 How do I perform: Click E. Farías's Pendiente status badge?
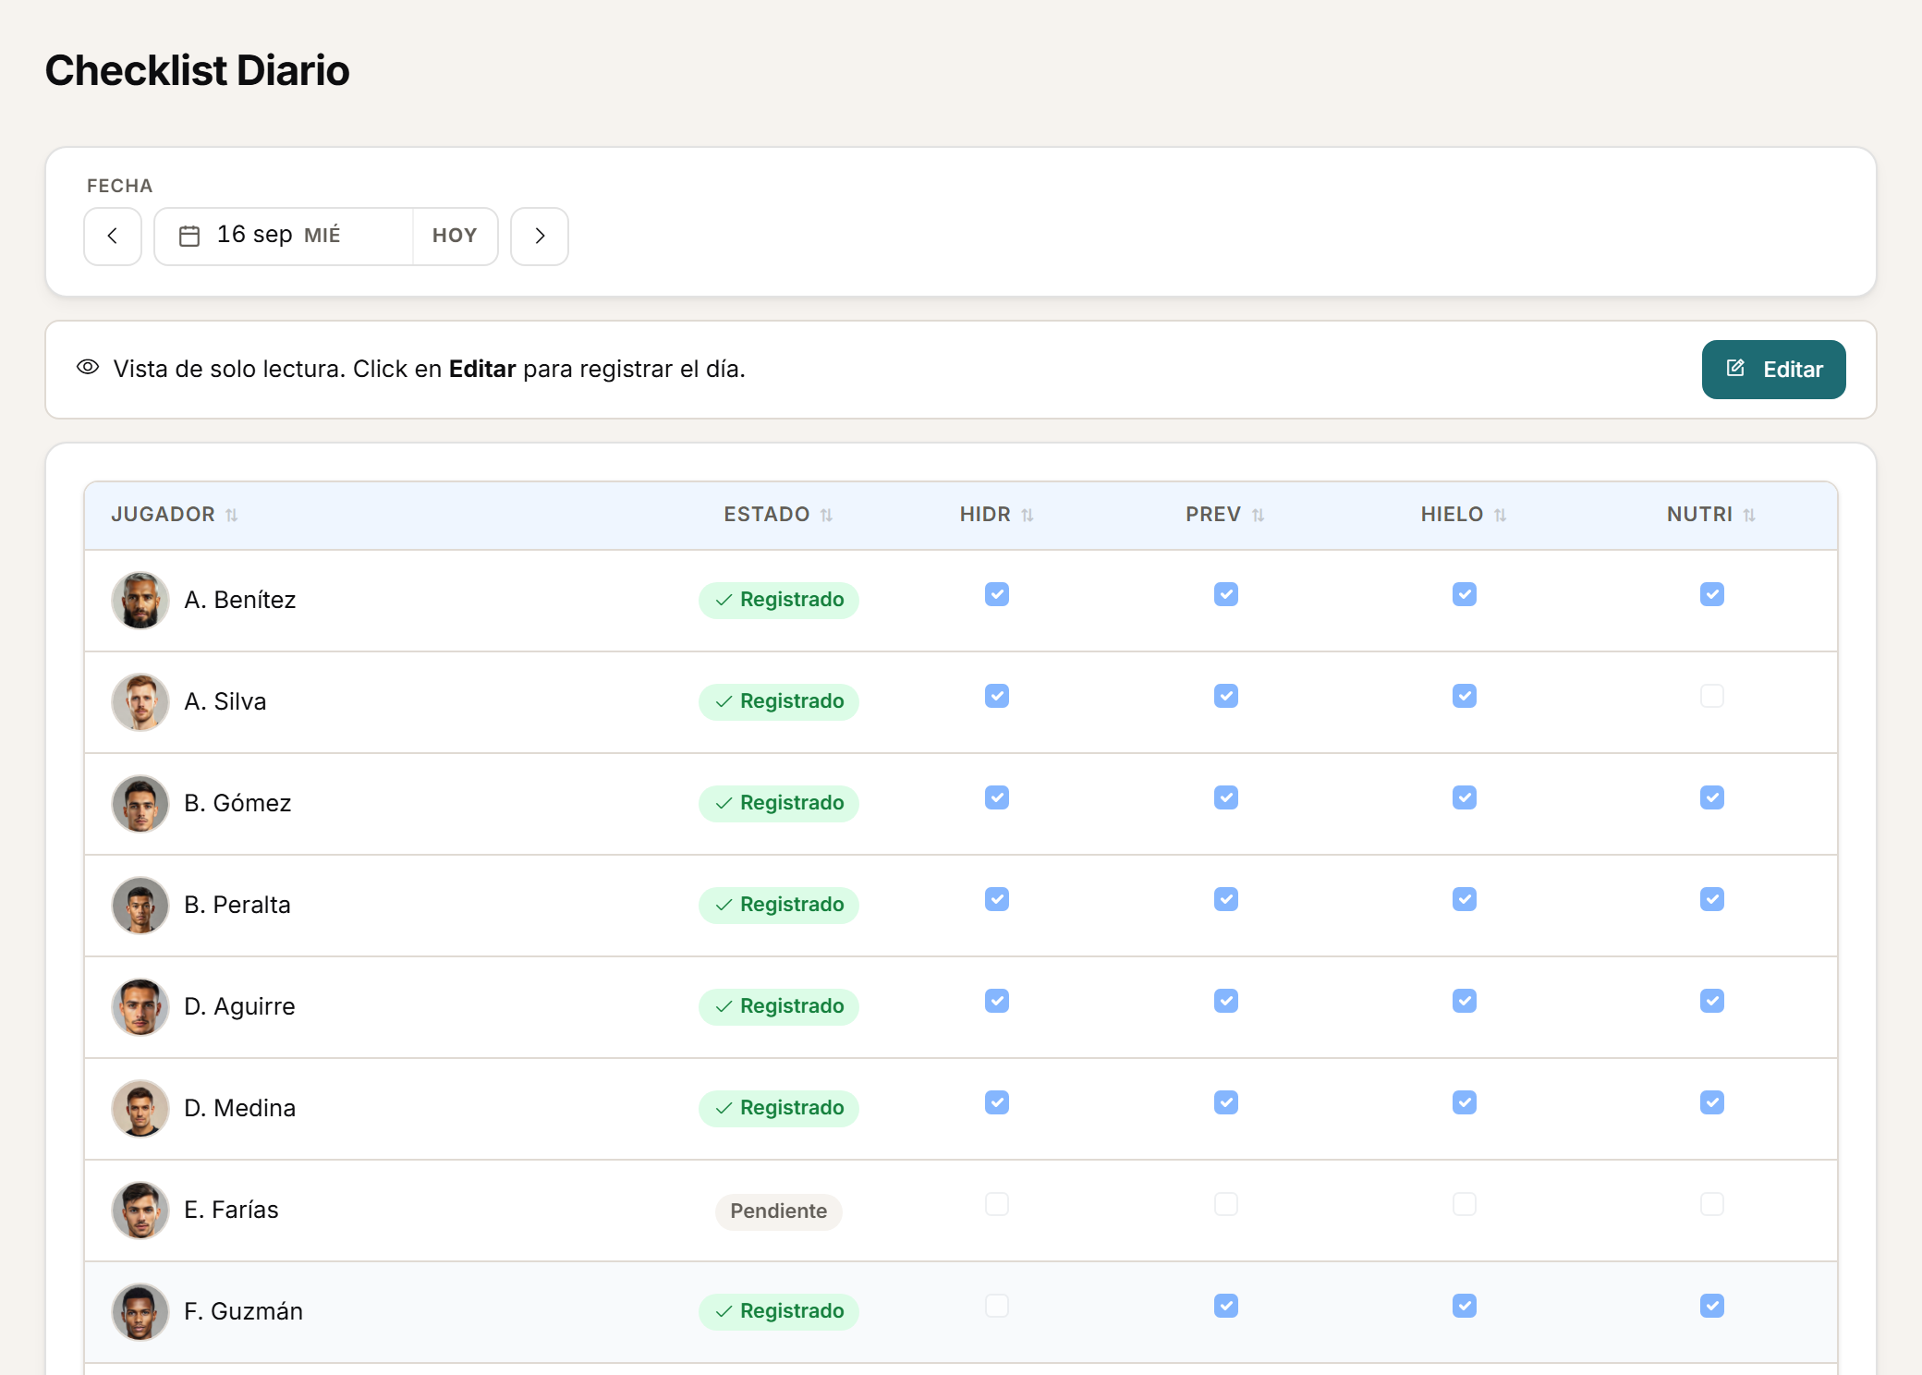pyautogui.click(x=779, y=1211)
